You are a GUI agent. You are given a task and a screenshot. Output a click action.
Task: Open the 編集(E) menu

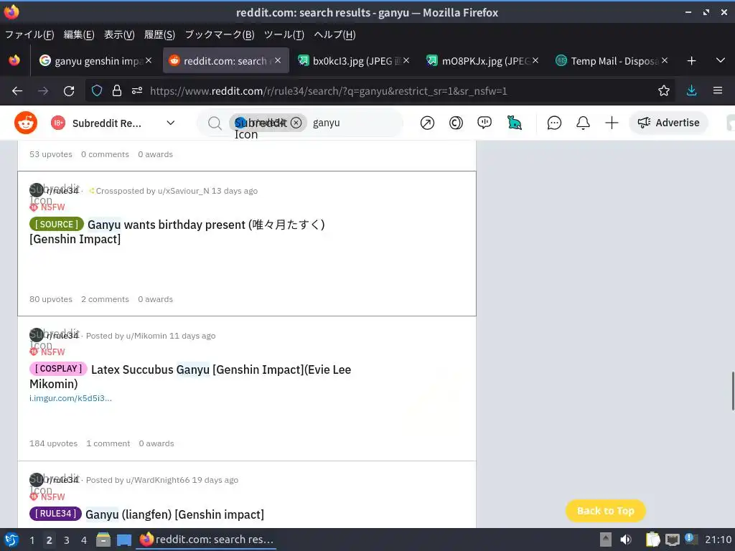pos(79,34)
